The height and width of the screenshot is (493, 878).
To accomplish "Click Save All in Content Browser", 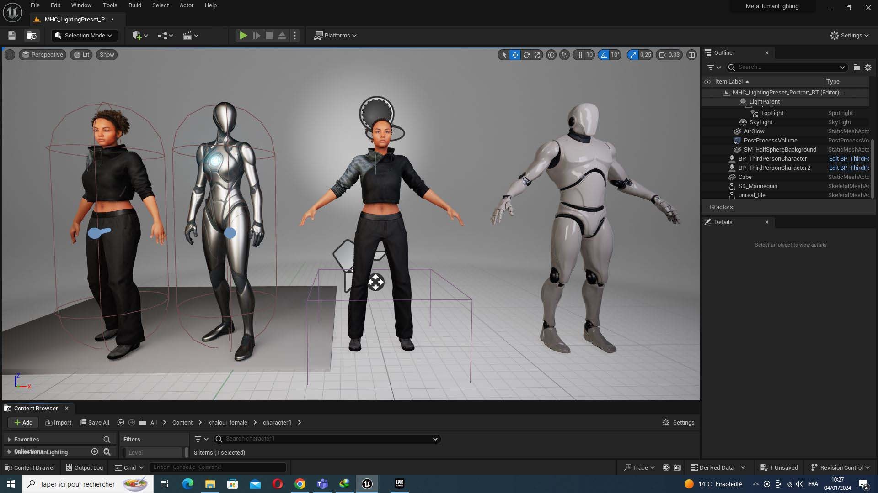I will [x=95, y=423].
